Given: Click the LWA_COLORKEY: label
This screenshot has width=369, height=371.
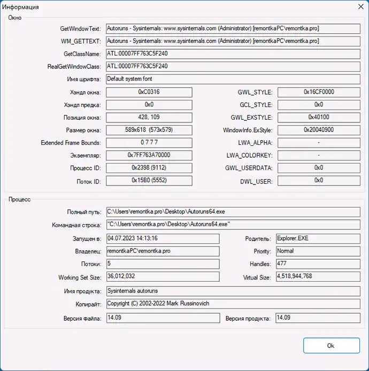Looking at the screenshot, I should click(249, 156).
